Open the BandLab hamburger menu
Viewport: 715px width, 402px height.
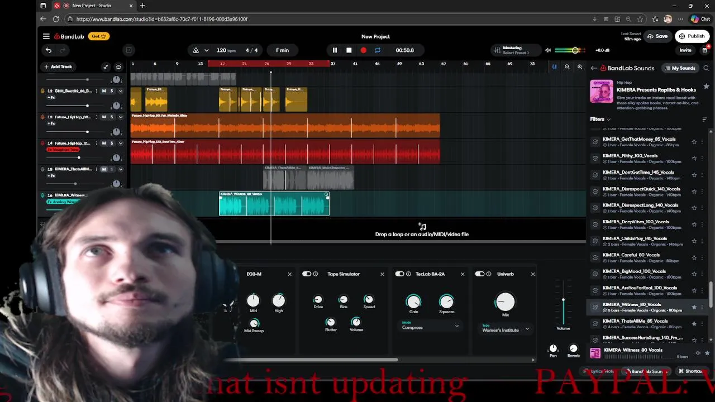pyautogui.click(x=46, y=36)
